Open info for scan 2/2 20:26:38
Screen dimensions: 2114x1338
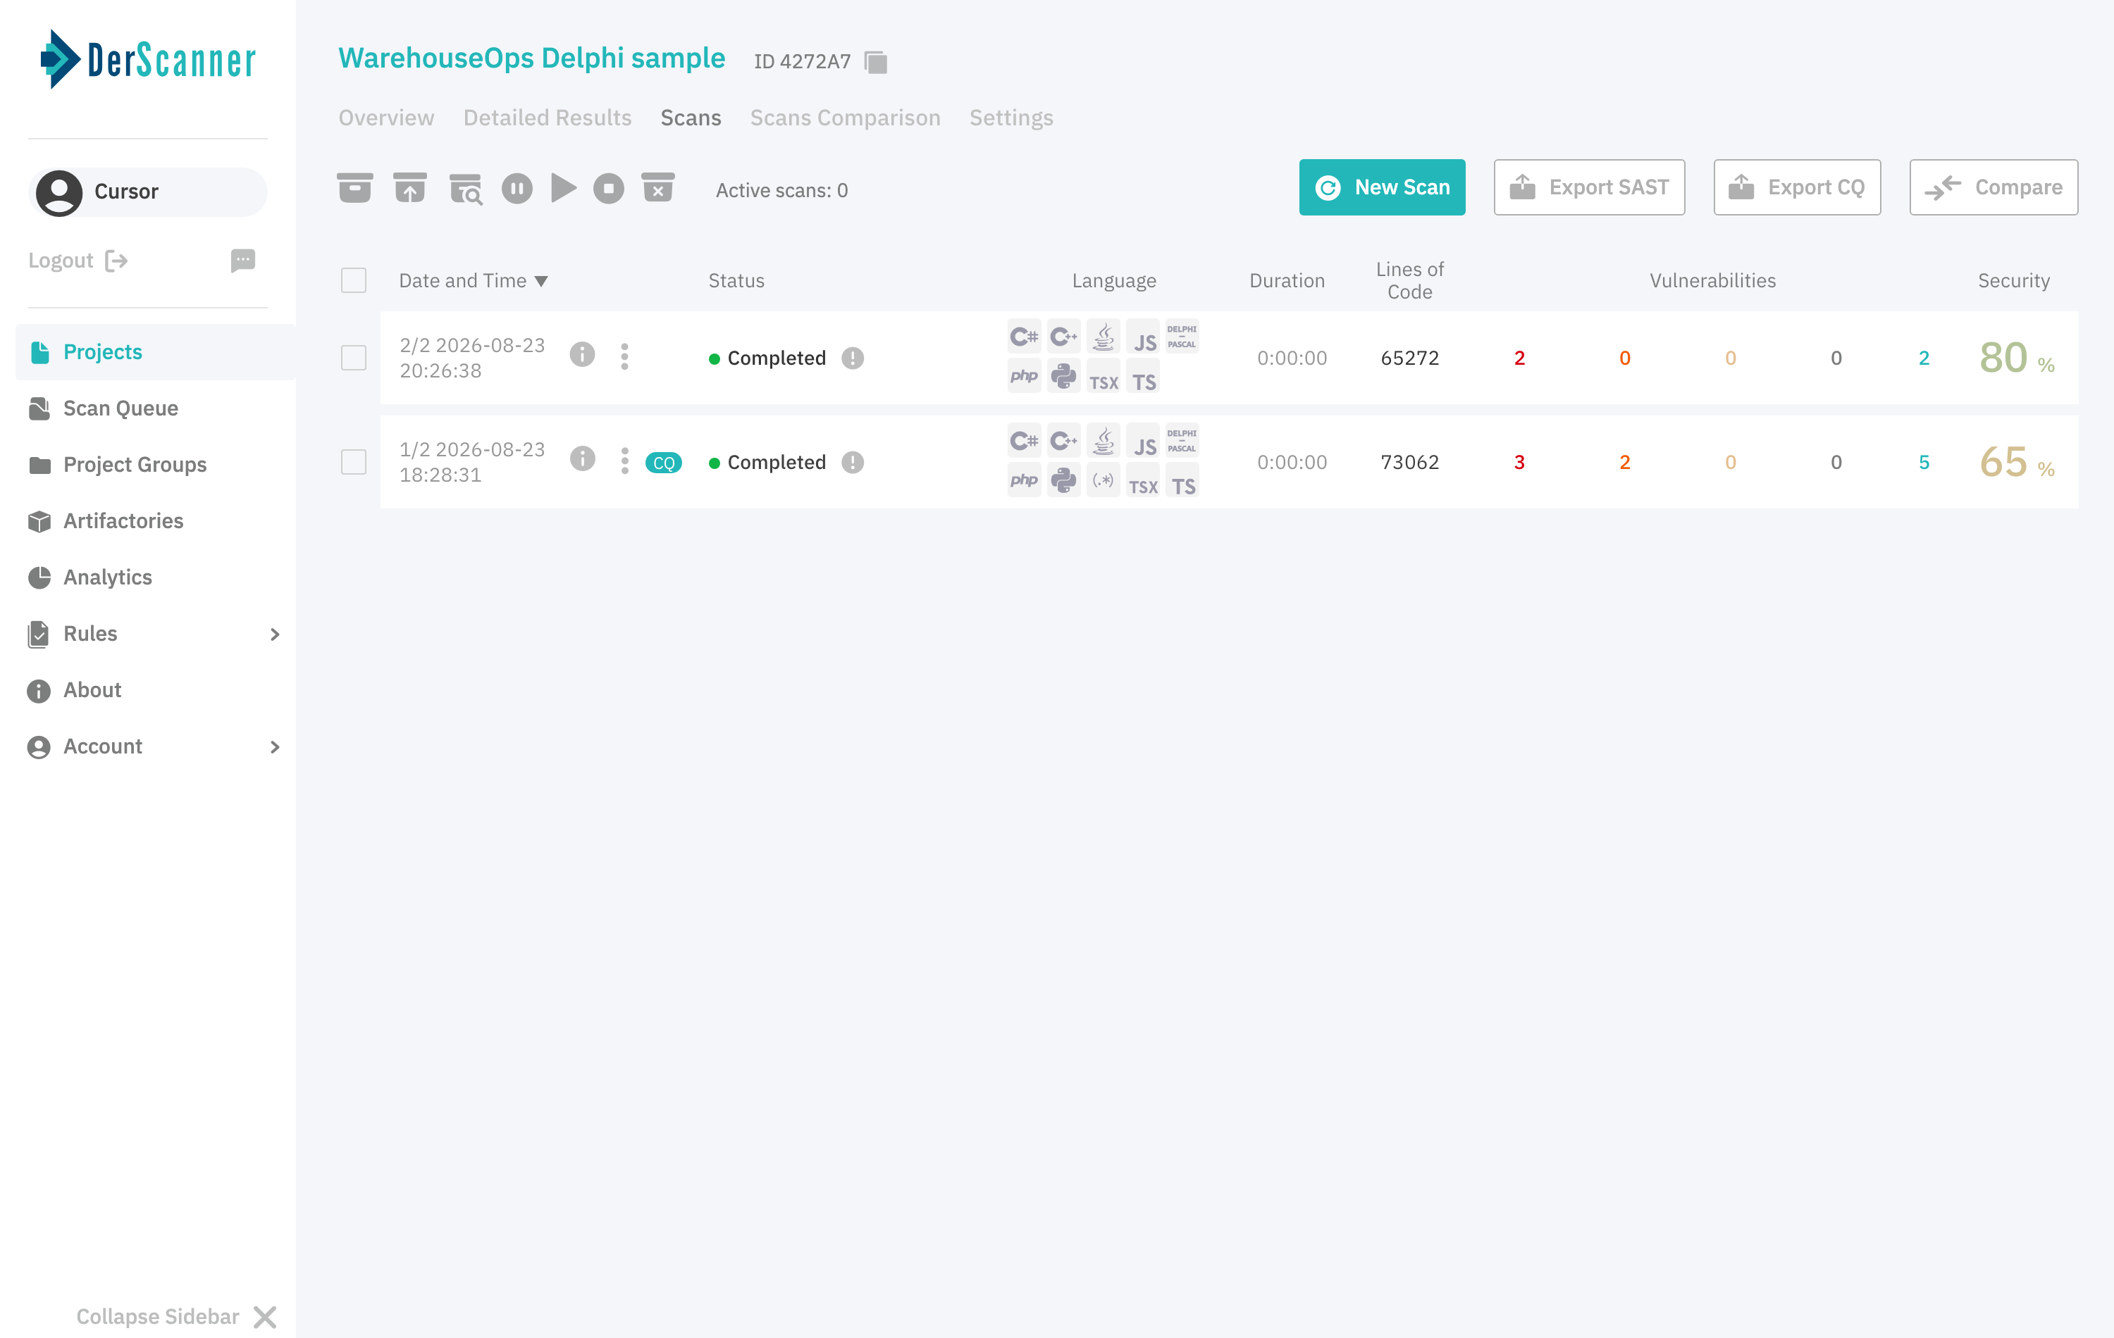pos(582,354)
